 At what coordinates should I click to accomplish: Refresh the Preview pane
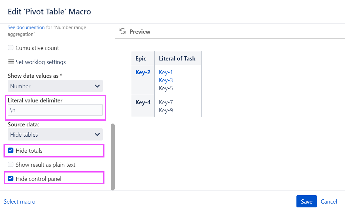[123, 31]
